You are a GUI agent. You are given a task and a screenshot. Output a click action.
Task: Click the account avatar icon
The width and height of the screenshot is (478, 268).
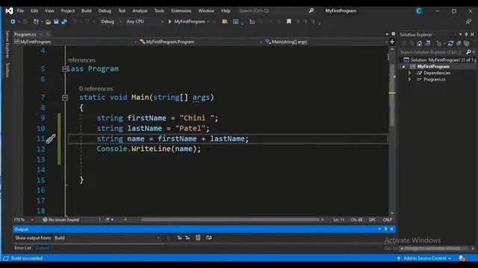419,11
